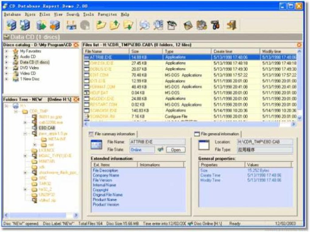
Task: Click the eye preview toolbar icon
Action: coord(172,25)
